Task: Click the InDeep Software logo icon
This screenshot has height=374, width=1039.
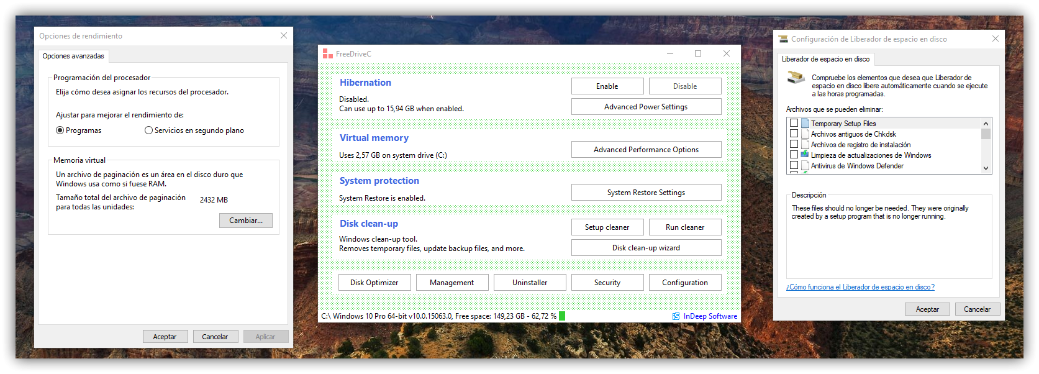Action: (x=676, y=316)
